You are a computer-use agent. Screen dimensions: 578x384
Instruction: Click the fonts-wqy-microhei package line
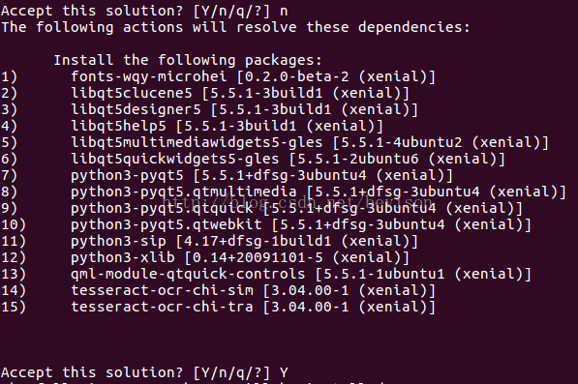point(254,77)
